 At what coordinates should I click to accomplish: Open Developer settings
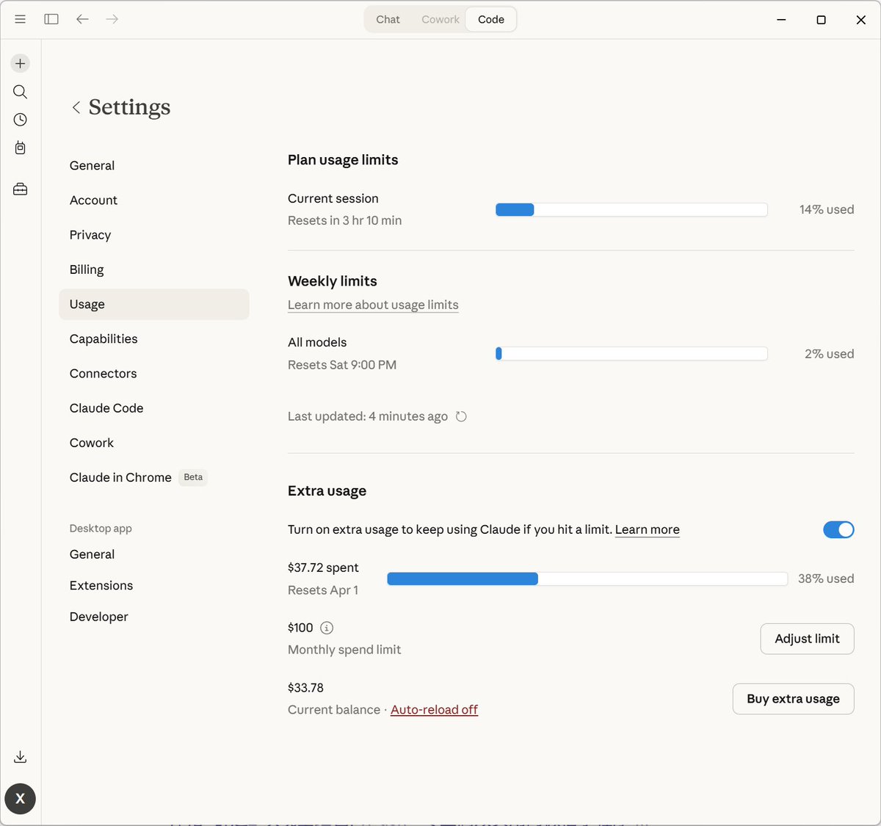[x=154, y=617]
